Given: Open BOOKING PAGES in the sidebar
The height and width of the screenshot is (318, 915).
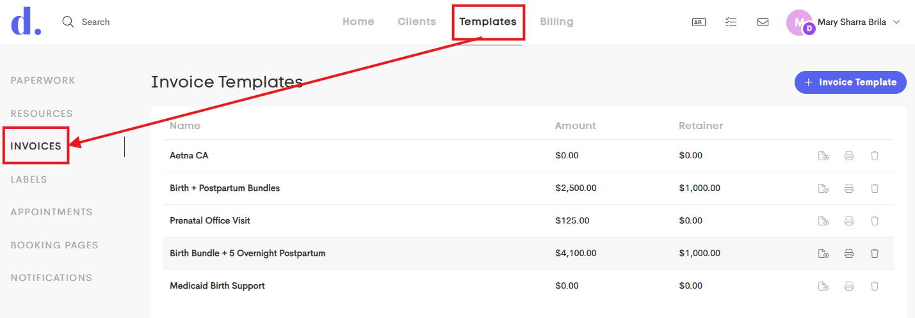Looking at the screenshot, I should coord(54,245).
